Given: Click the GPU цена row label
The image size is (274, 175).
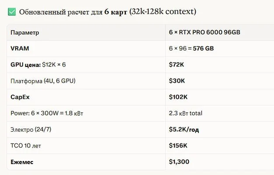Looking at the screenshot, I should [x=38, y=65].
